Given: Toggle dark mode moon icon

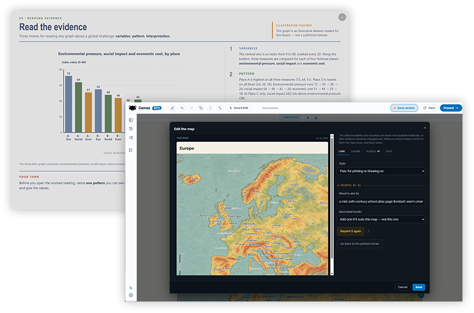Looking at the screenshot, I should tap(131, 288).
